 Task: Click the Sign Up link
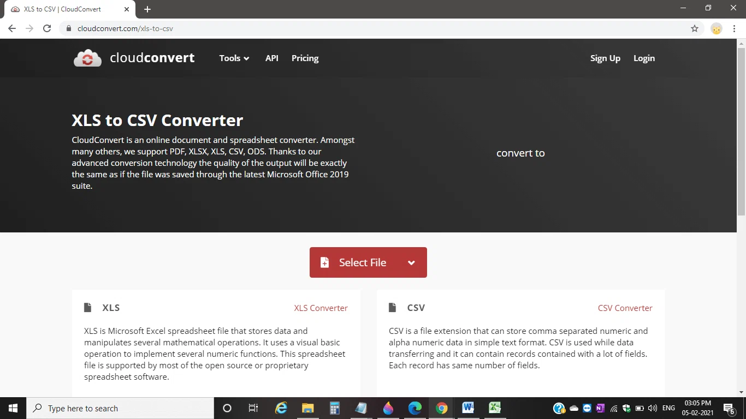[605, 58]
